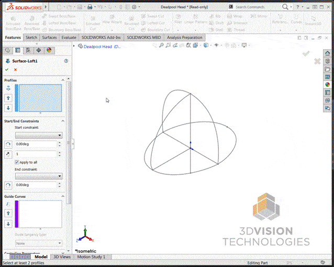Select the ConfigurationManager tab icon
This screenshot has width=334, height=267.
point(28,50)
